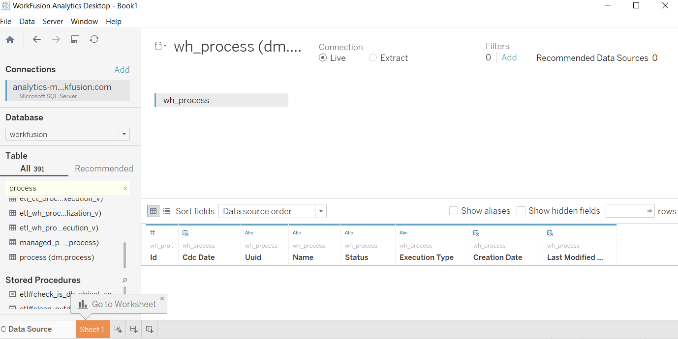Switch to the Recommended tables tab
Image resolution: width=678 pixels, height=339 pixels.
click(x=104, y=169)
